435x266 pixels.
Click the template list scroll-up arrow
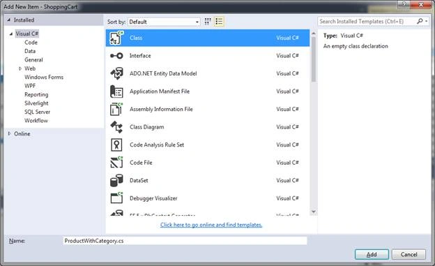[314, 34]
